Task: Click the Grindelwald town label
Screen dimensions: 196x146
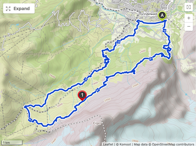Action: pos(149,14)
